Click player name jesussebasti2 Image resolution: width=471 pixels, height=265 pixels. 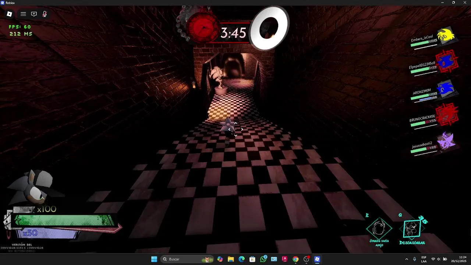click(x=422, y=145)
